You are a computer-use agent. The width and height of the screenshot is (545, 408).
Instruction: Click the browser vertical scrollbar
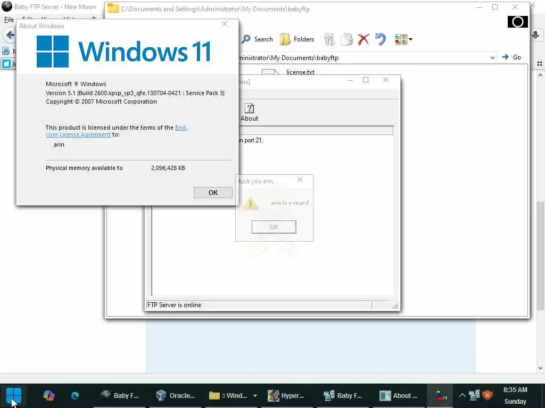click(x=540, y=256)
